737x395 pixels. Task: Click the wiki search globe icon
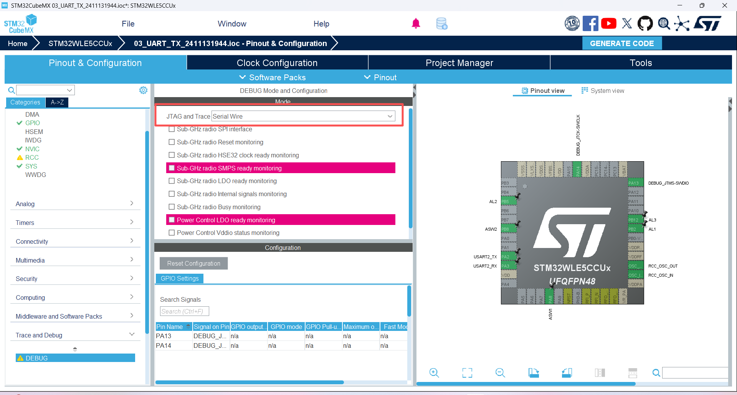click(x=664, y=23)
